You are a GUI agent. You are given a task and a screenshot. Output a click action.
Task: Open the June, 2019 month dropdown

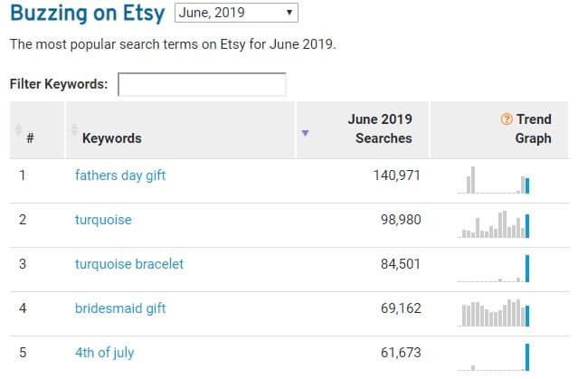tap(235, 14)
